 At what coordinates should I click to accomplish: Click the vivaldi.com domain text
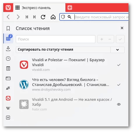click(41, 70)
